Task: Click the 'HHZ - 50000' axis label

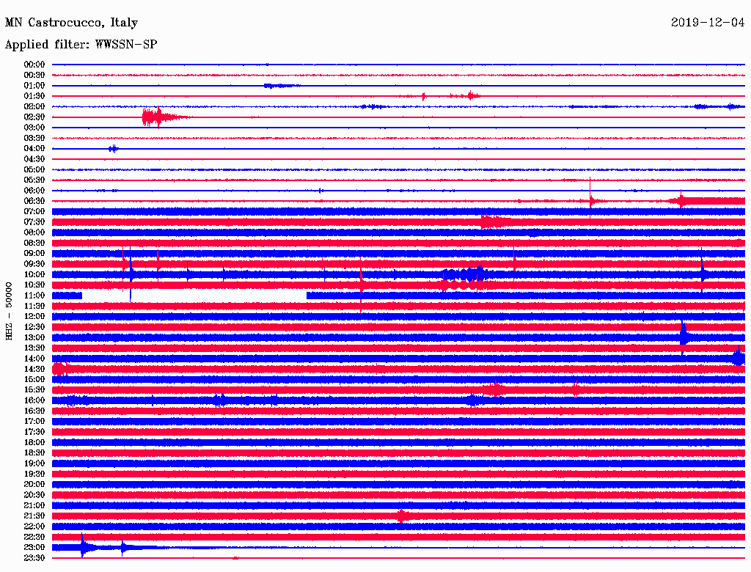Action: [9, 312]
